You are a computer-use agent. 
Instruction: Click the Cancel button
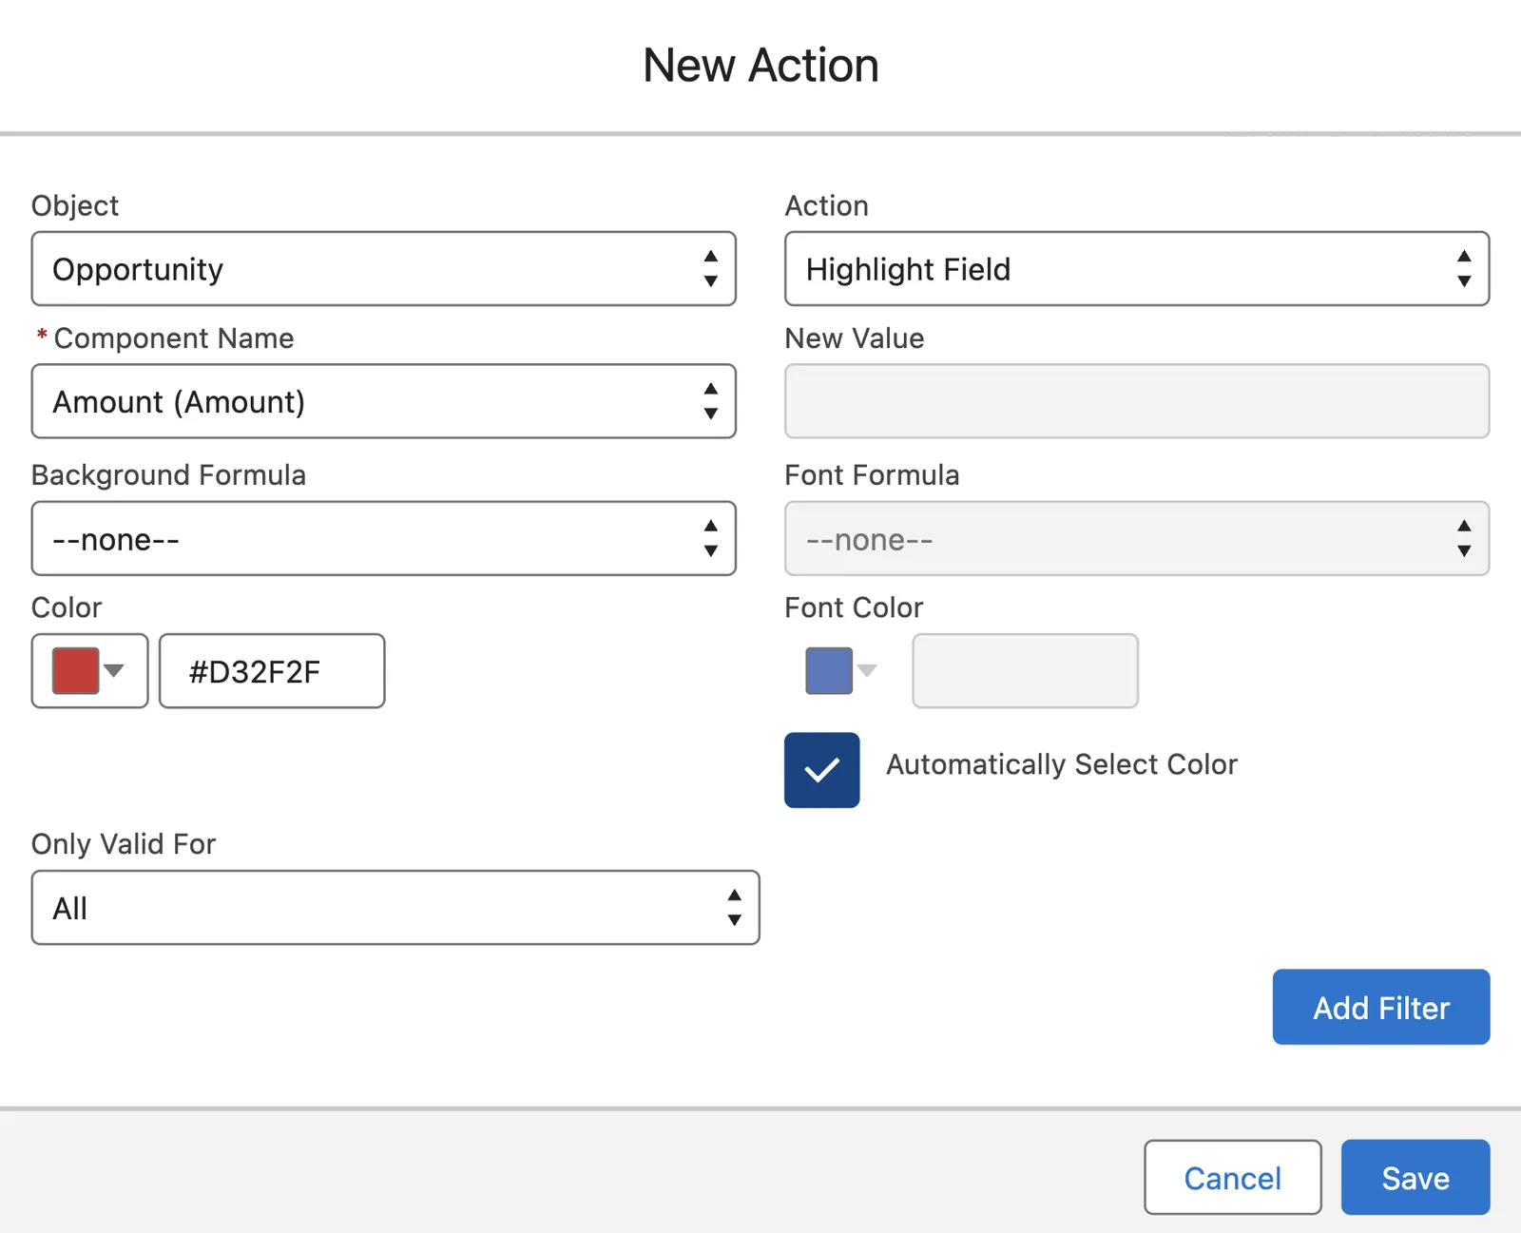click(x=1233, y=1177)
